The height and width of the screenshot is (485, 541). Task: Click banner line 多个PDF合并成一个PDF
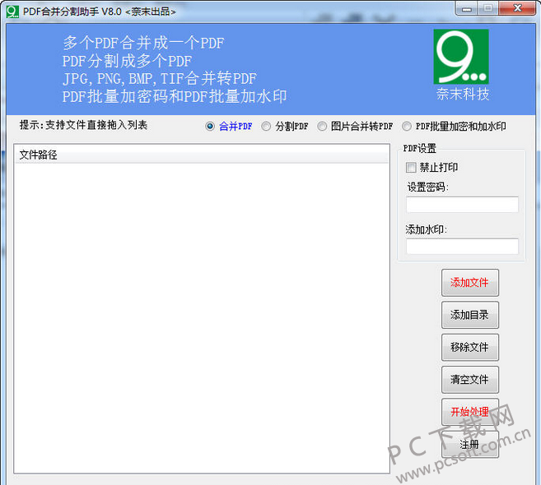[x=143, y=44]
